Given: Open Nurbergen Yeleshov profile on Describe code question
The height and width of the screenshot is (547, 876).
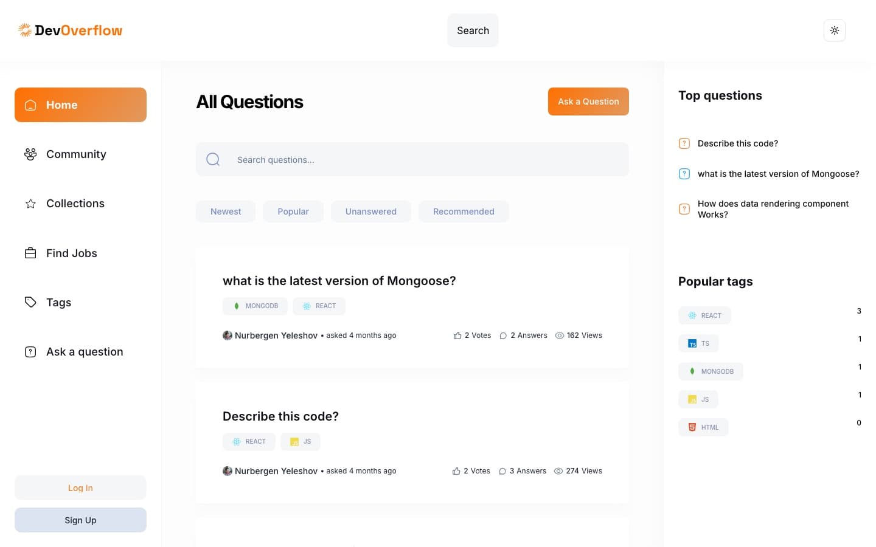Looking at the screenshot, I should click(276, 471).
